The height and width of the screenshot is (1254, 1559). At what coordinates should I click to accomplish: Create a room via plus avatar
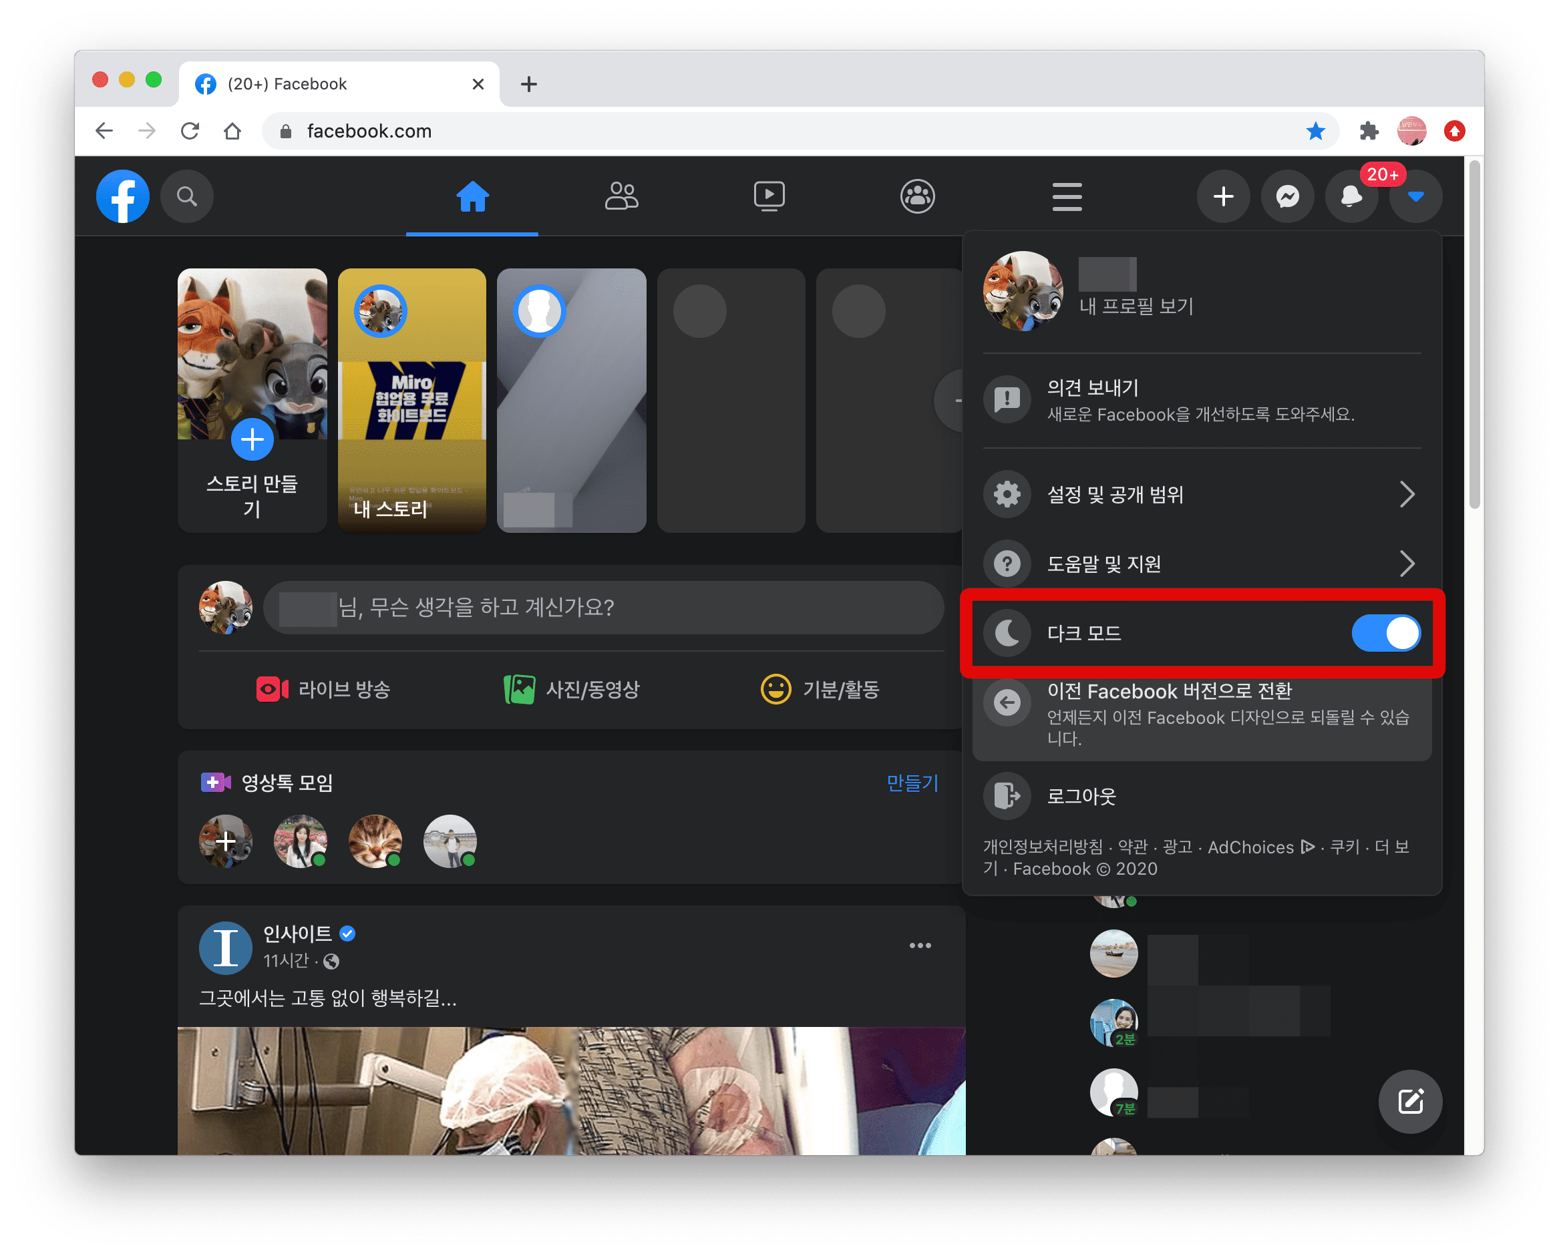click(x=226, y=841)
